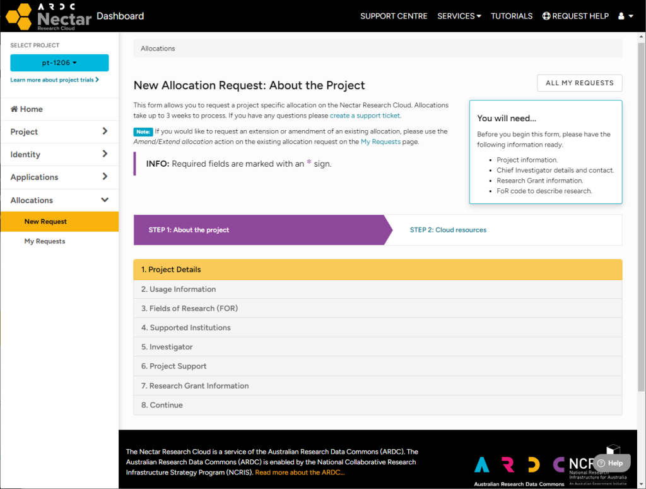This screenshot has height=489, width=646.
Task: Open the user account menu icon
Action: (x=625, y=16)
